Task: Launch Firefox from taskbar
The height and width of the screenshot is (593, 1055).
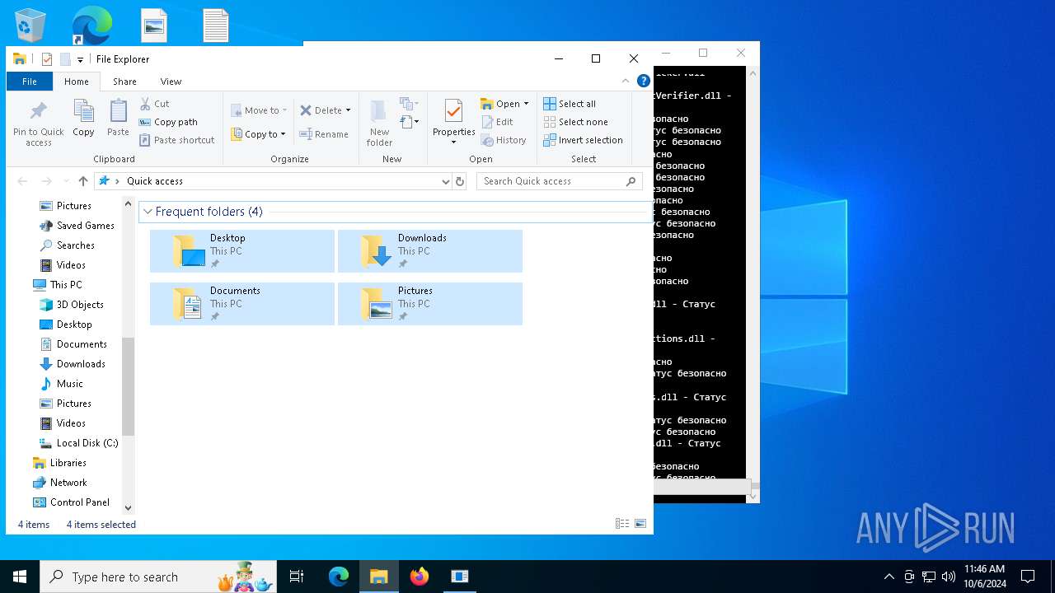Action: click(x=420, y=577)
